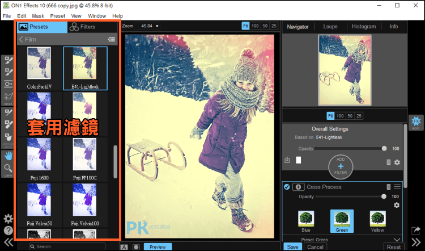The height and width of the screenshot is (251, 425).
Task: Open the Mask menu
Action: [38, 16]
